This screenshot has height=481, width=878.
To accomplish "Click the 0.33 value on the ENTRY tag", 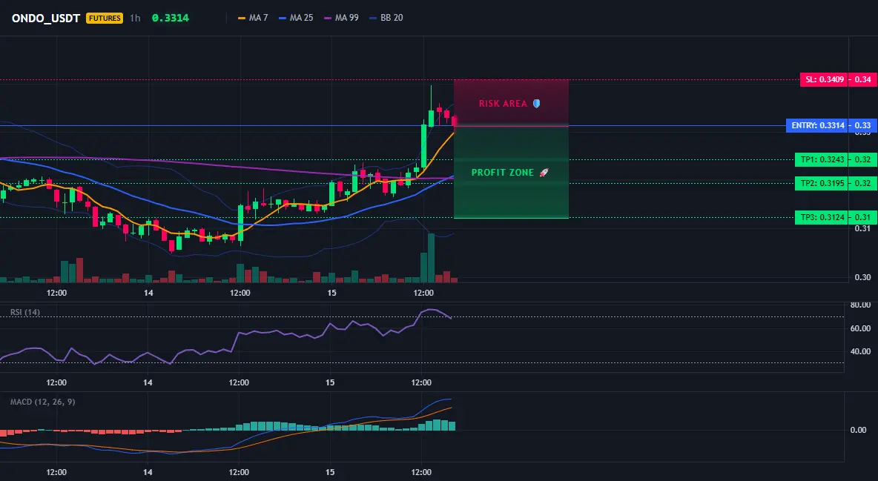I will (x=863, y=125).
